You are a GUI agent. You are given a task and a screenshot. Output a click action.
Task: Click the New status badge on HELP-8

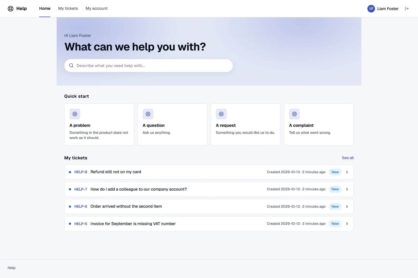tap(335, 172)
